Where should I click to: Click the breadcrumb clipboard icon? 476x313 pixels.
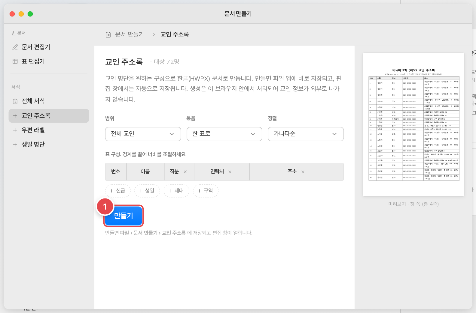click(x=108, y=35)
